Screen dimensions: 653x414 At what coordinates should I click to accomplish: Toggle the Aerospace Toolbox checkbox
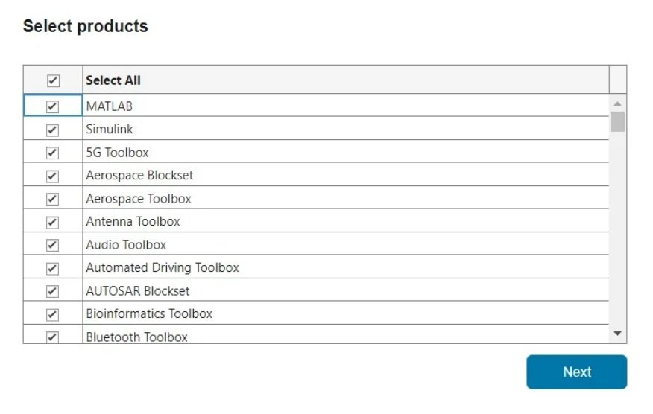52,199
